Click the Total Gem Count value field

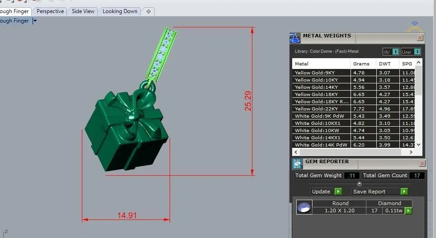tap(417, 176)
